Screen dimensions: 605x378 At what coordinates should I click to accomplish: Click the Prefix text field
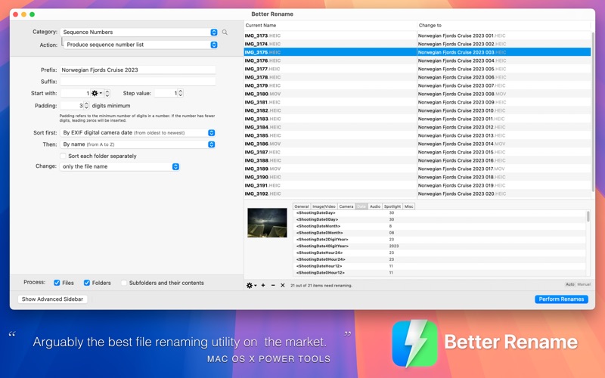[138, 70]
